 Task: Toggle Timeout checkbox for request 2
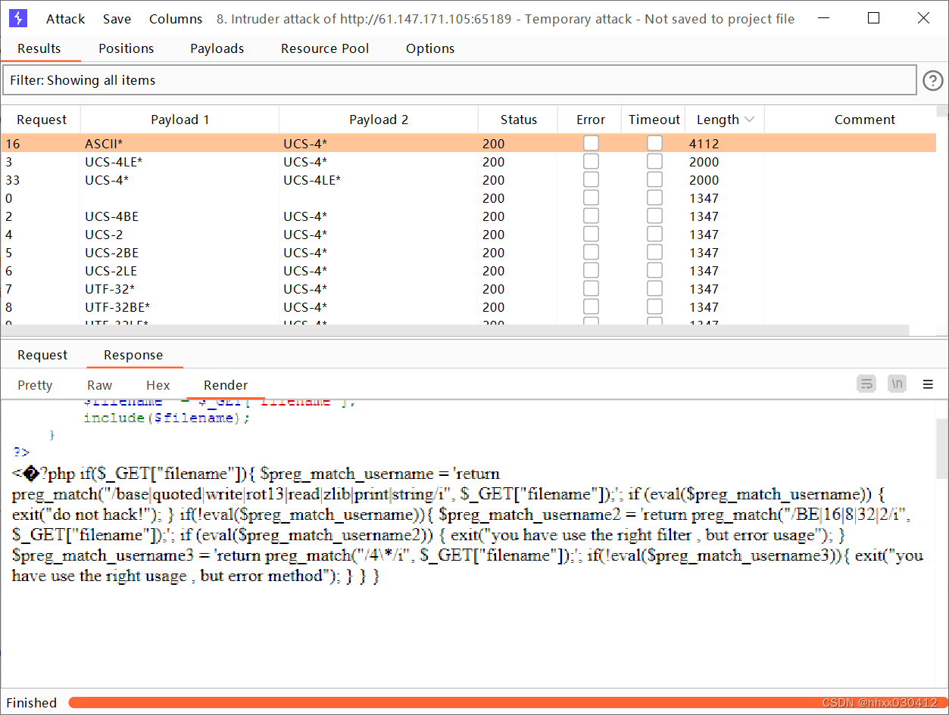pos(654,216)
